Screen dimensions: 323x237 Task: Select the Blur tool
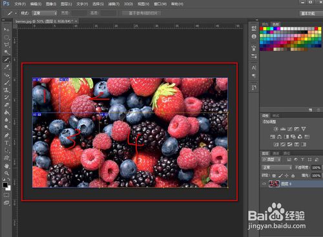pyautogui.click(x=6, y=120)
